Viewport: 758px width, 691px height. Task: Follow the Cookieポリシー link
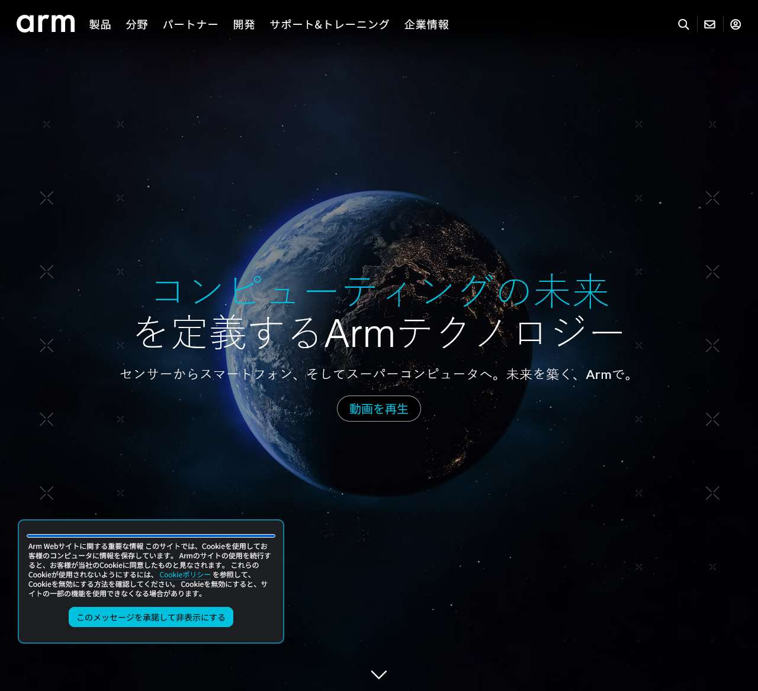[x=185, y=574]
